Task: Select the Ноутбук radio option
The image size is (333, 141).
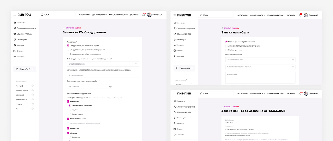Action: (69, 110)
